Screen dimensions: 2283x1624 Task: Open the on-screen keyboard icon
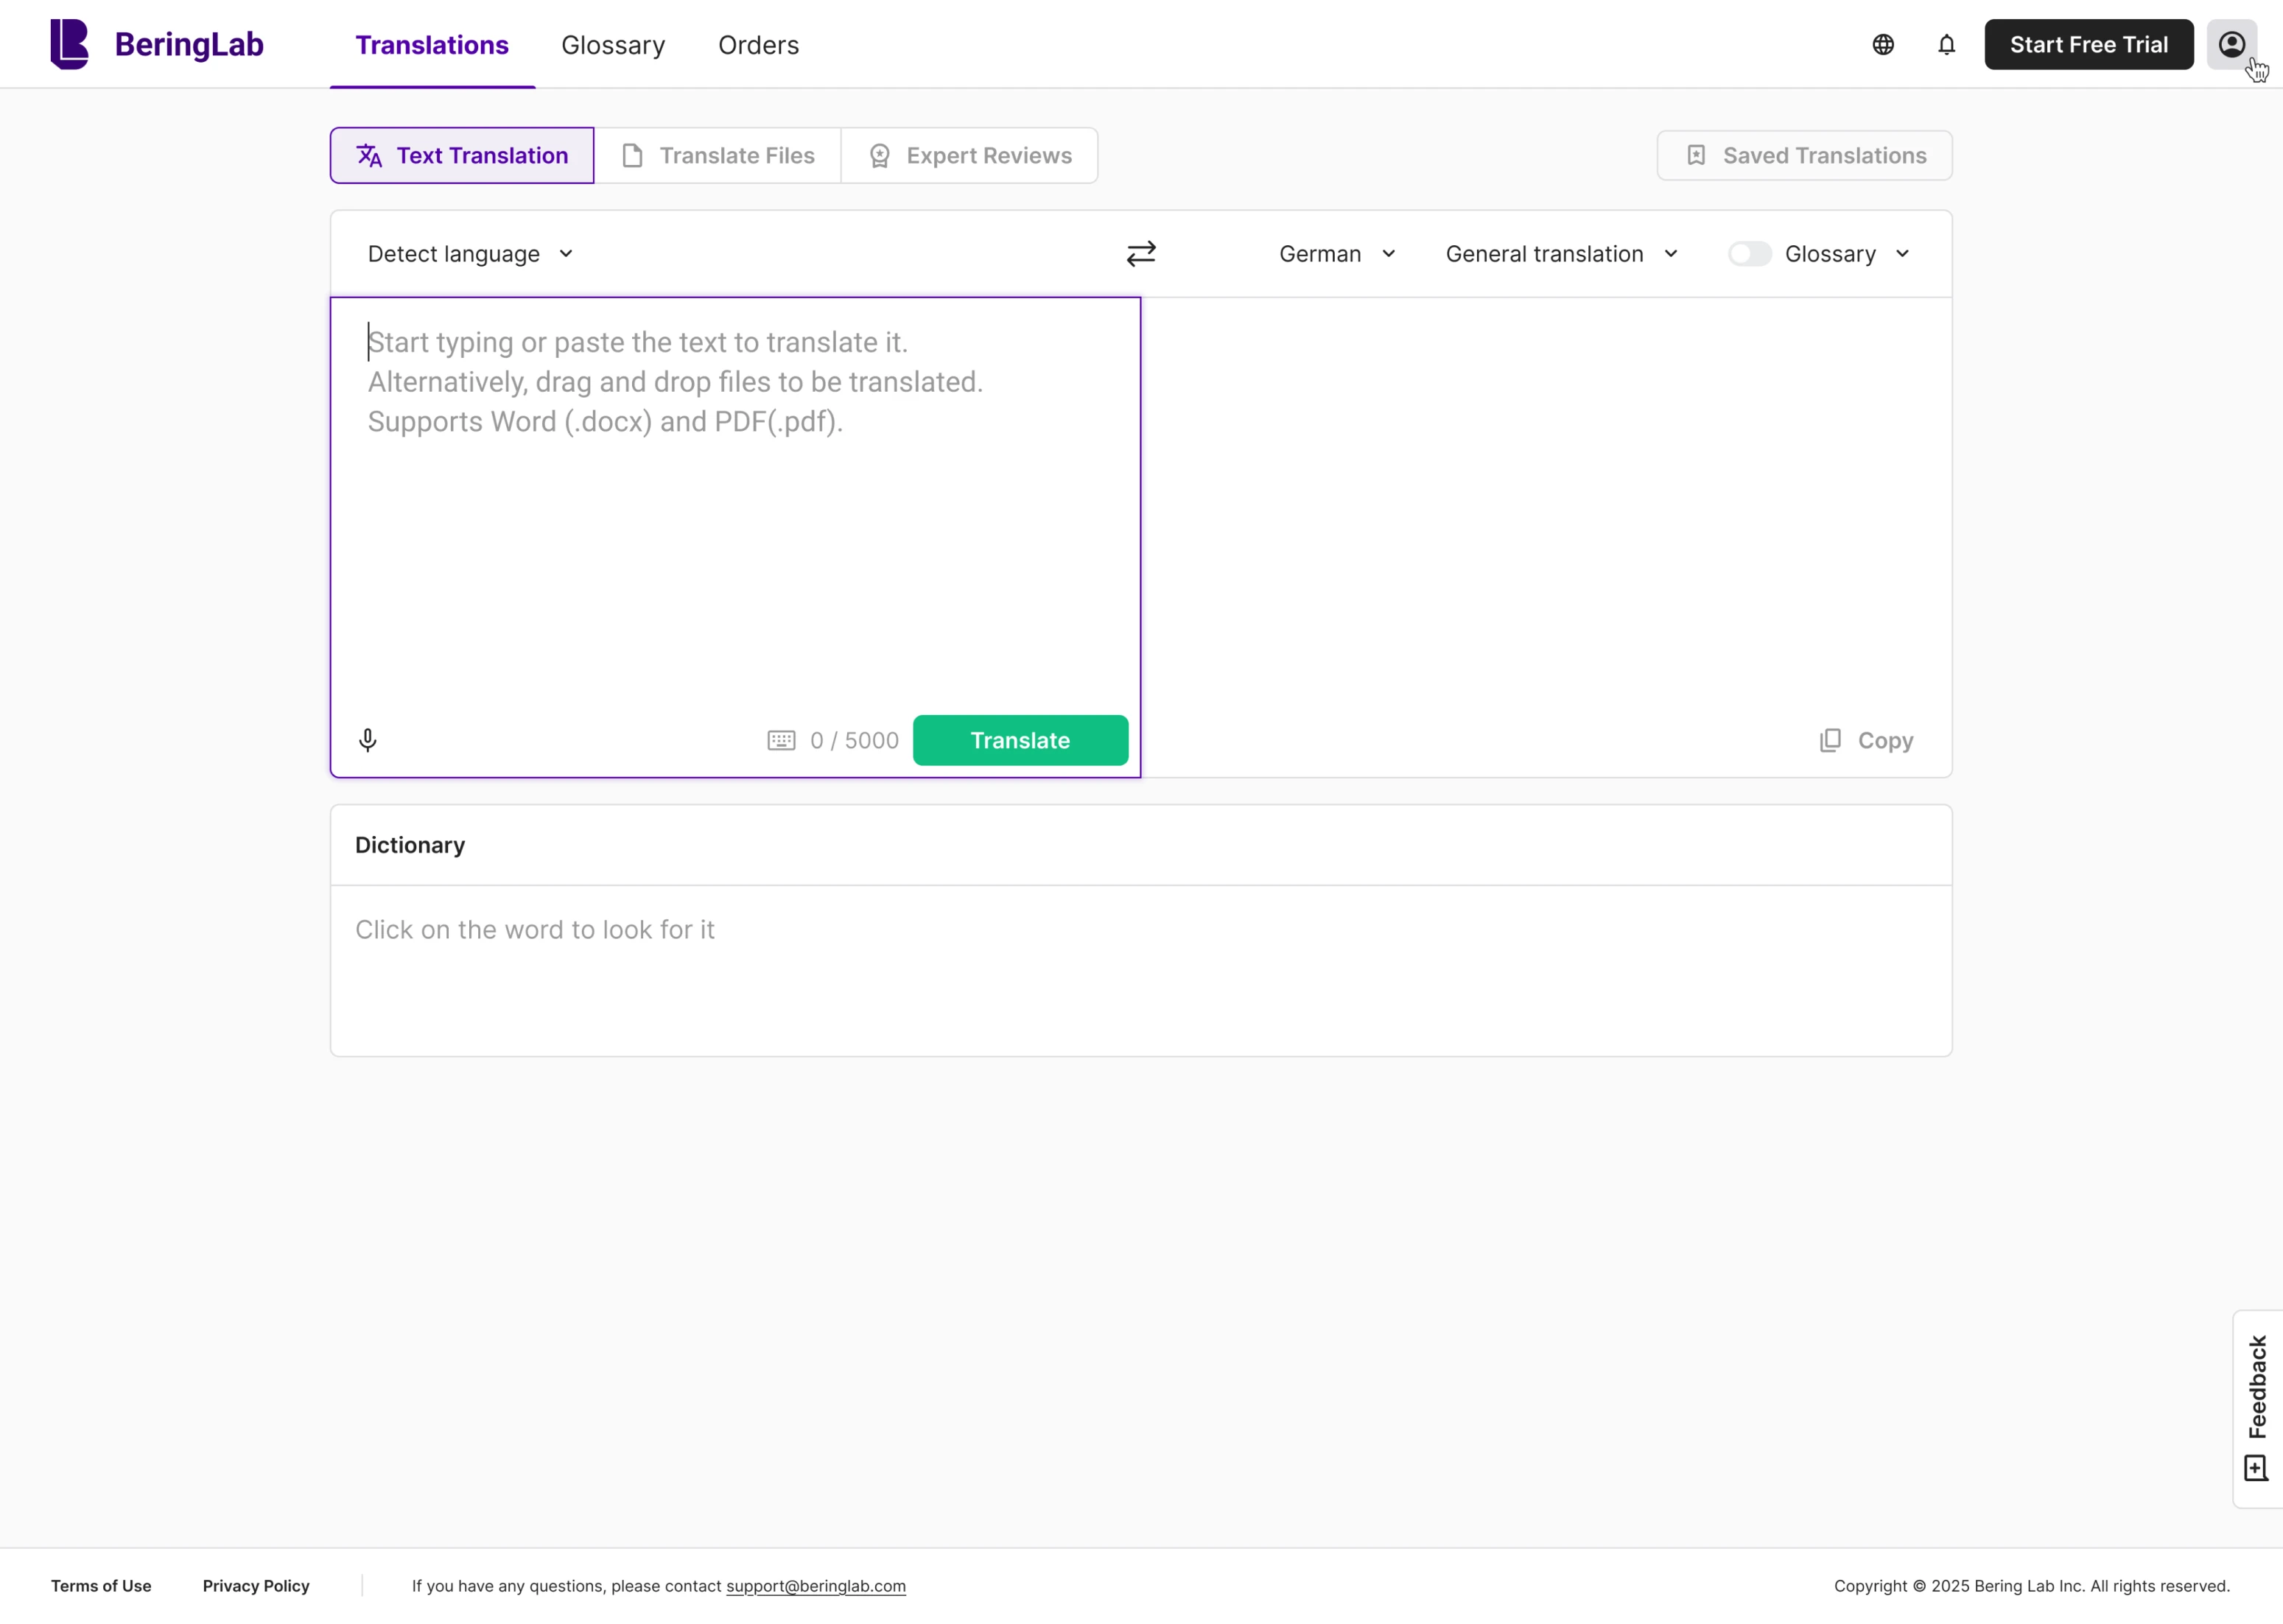coord(781,740)
